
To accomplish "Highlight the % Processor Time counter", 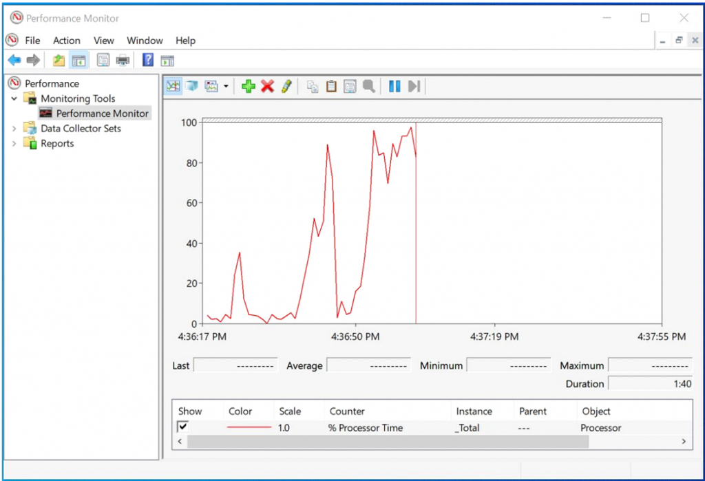I will (x=287, y=85).
